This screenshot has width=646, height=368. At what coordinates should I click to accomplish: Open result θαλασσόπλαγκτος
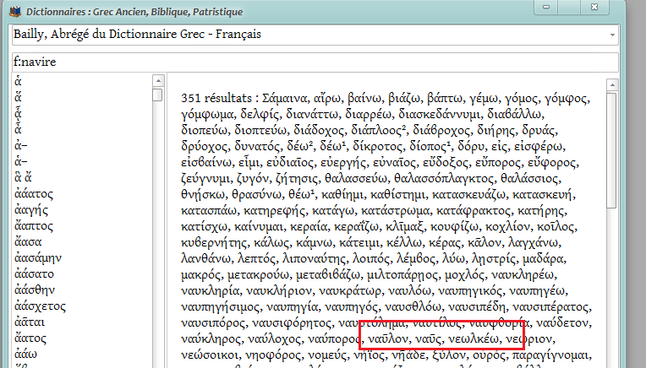coord(443,179)
